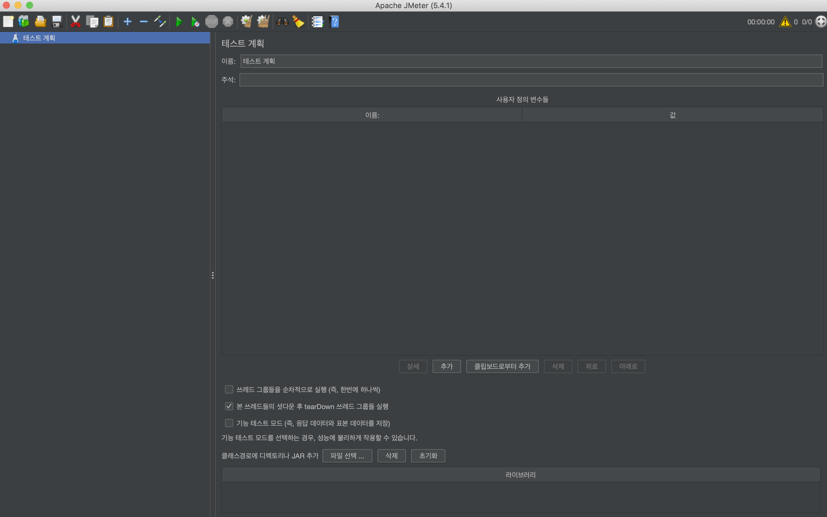Image resolution: width=827 pixels, height=517 pixels.
Task: Click the Save floppy disk icon
Action: pyautogui.click(x=57, y=21)
